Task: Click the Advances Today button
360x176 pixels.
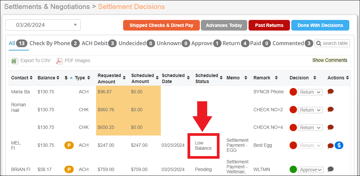Action: pyautogui.click(x=224, y=25)
